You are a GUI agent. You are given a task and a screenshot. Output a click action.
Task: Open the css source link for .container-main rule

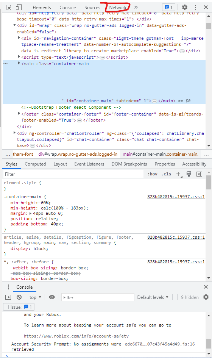(x=176, y=197)
